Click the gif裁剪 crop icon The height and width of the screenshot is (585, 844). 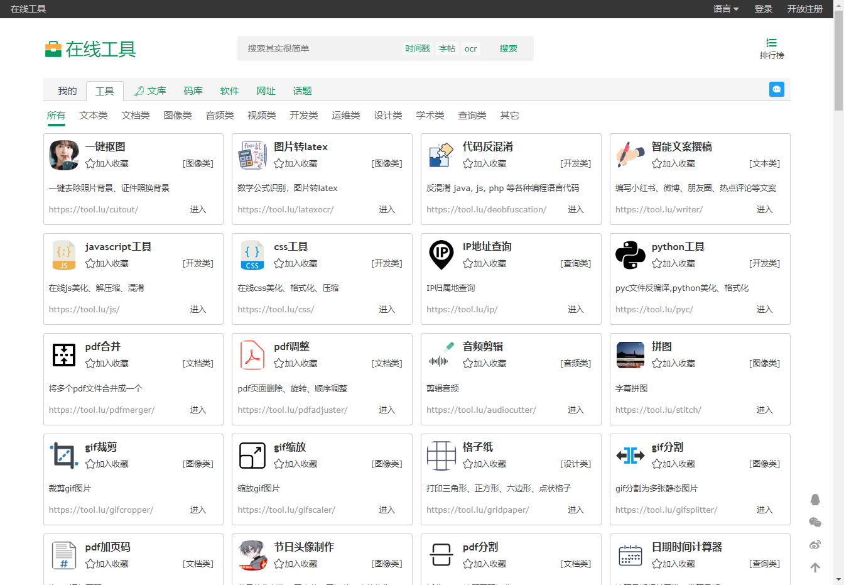64,456
